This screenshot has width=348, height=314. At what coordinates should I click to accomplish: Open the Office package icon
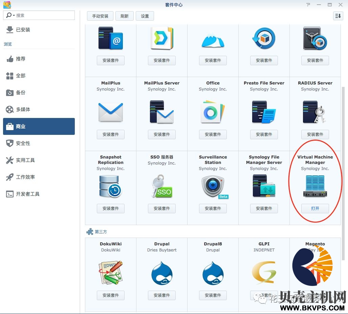coord(213,112)
